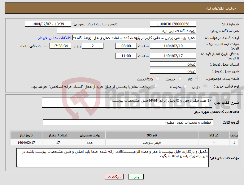Click the delivery city field تهران
This screenshot has width=244, height=185.
173,71
